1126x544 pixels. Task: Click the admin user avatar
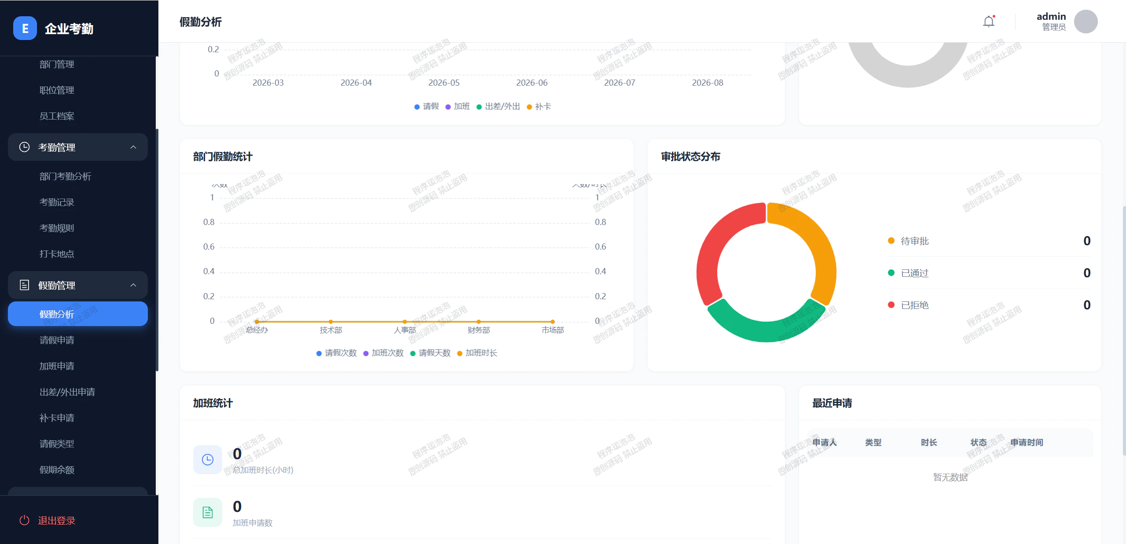(1086, 22)
